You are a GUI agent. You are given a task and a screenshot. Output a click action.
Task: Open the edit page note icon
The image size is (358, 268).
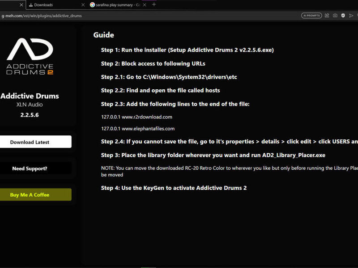point(327,15)
